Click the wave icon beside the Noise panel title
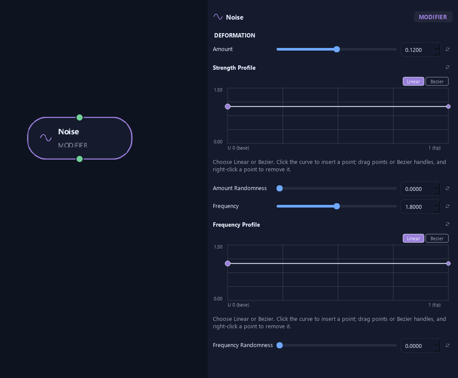 (218, 17)
